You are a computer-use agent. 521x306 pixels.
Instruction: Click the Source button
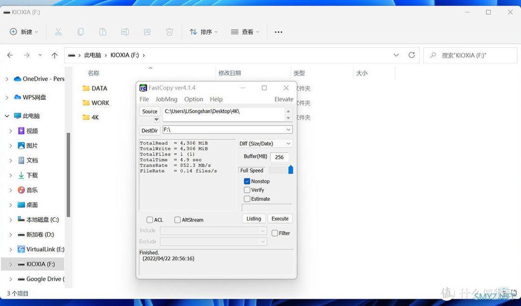coord(150,111)
